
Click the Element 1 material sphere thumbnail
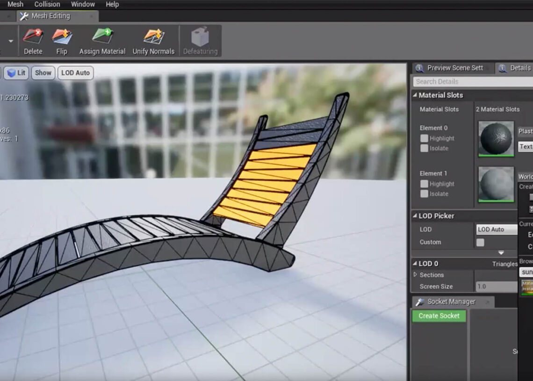(496, 184)
